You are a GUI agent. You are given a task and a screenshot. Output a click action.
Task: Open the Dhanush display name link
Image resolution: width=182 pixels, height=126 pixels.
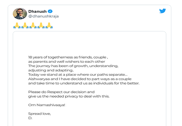(x=37, y=11)
